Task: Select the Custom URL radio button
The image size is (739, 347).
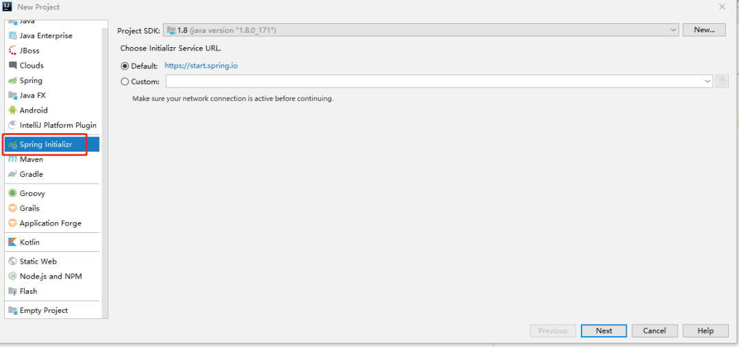Action: click(x=125, y=81)
